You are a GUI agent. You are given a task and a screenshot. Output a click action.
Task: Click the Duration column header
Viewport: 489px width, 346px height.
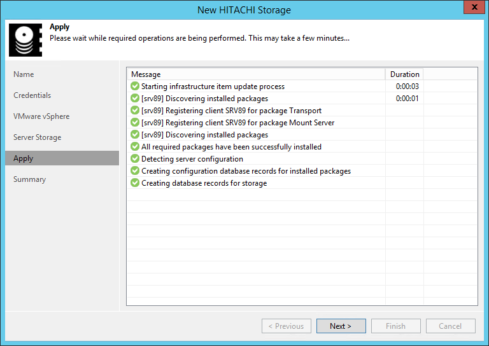[404, 74]
